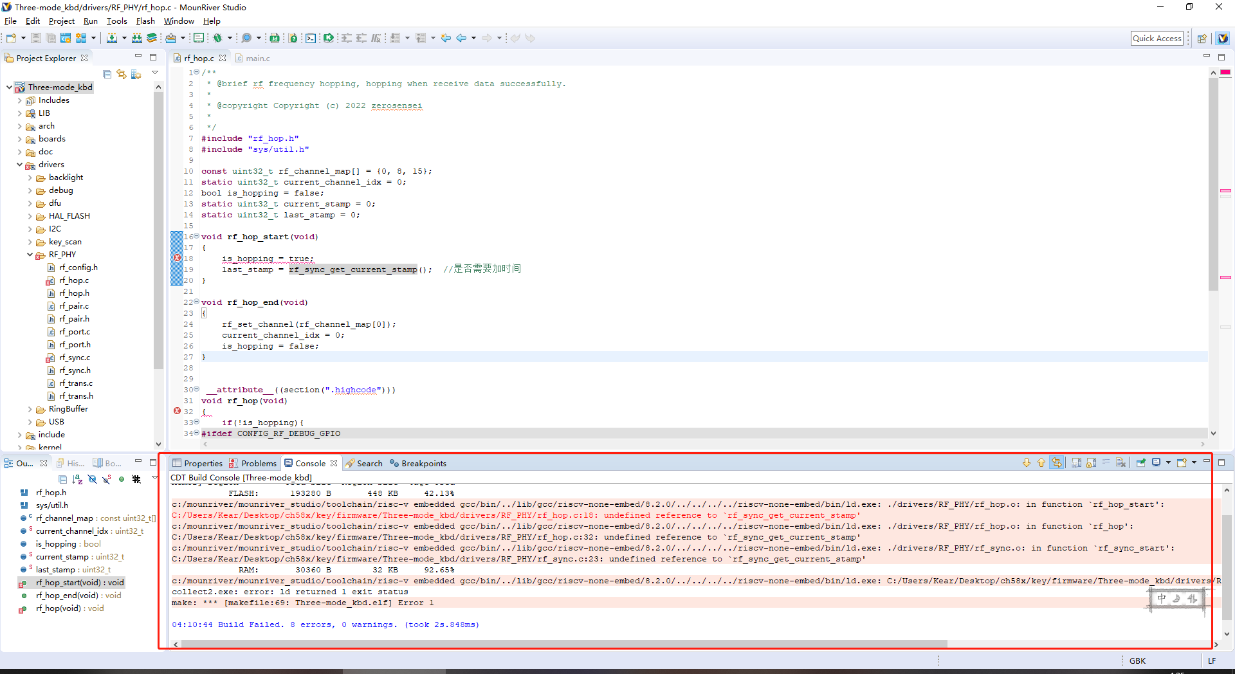Open rf_sync.c in Project Explorer
This screenshot has width=1235, height=674.
[x=75, y=358]
